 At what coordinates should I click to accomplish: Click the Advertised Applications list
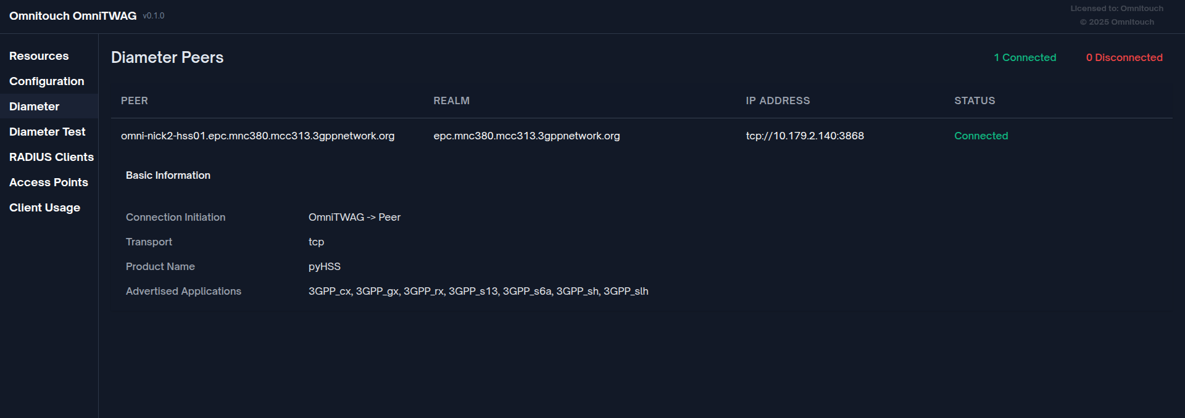coord(478,291)
